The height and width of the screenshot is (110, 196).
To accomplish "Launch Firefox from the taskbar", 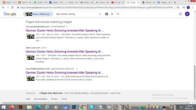I will coord(12,107).
